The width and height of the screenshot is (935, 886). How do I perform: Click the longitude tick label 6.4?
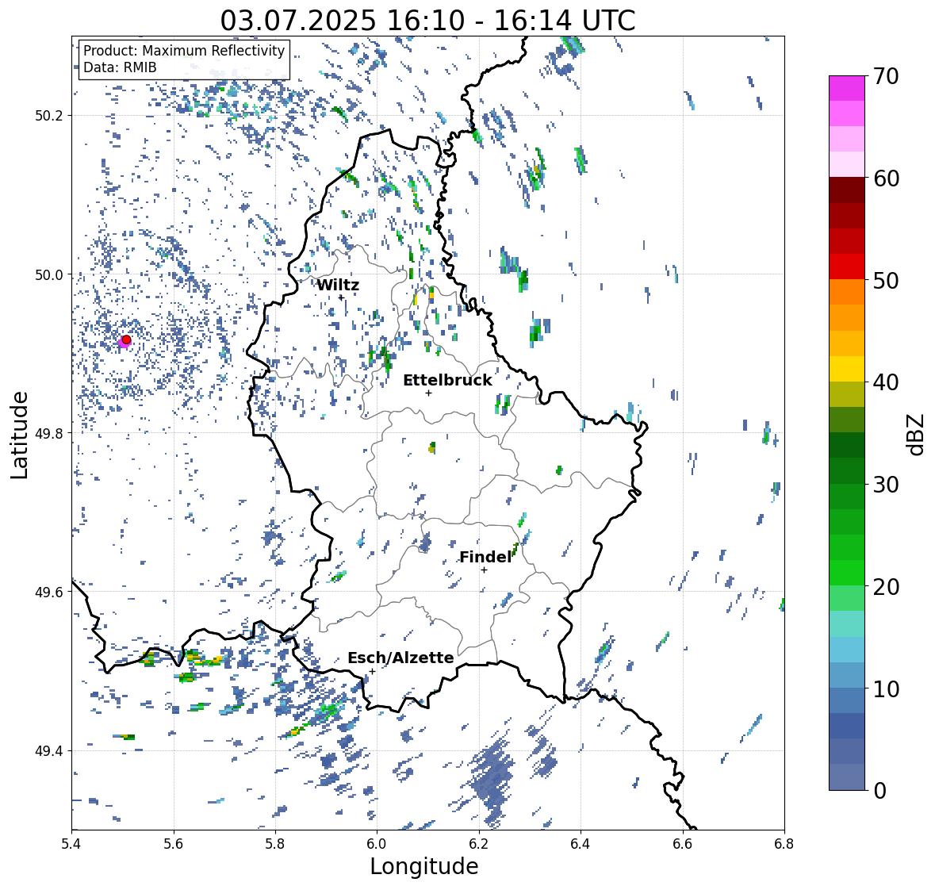click(581, 843)
